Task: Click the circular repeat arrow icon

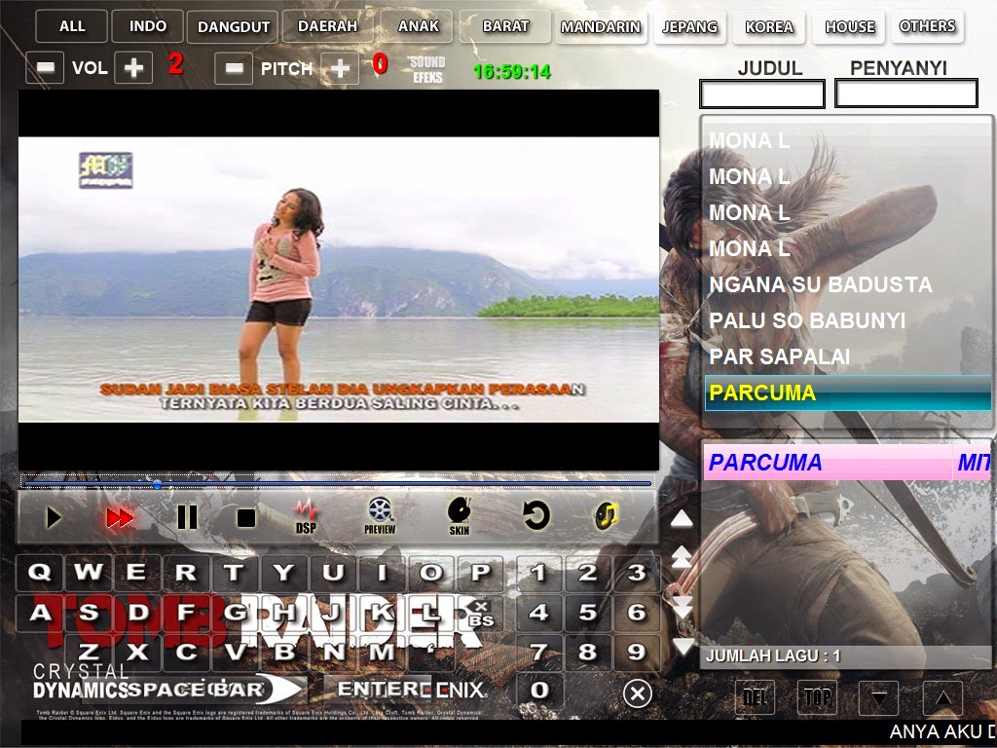Action: click(536, 515)
